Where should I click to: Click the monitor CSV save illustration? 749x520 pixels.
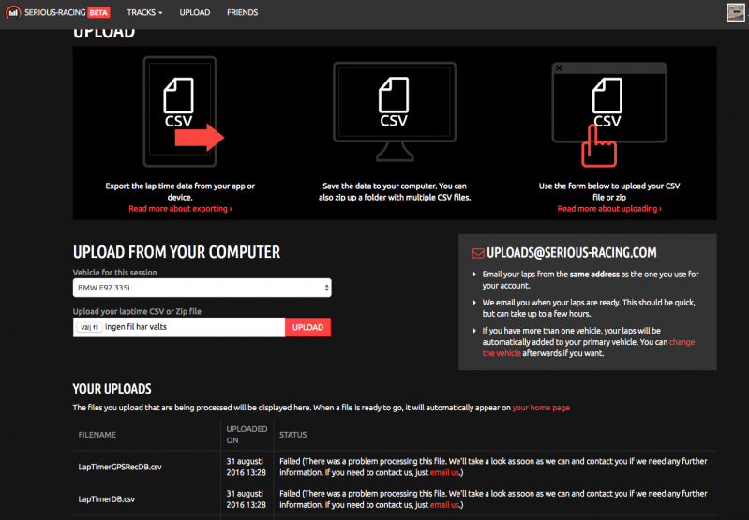click(x=395, y=111)
